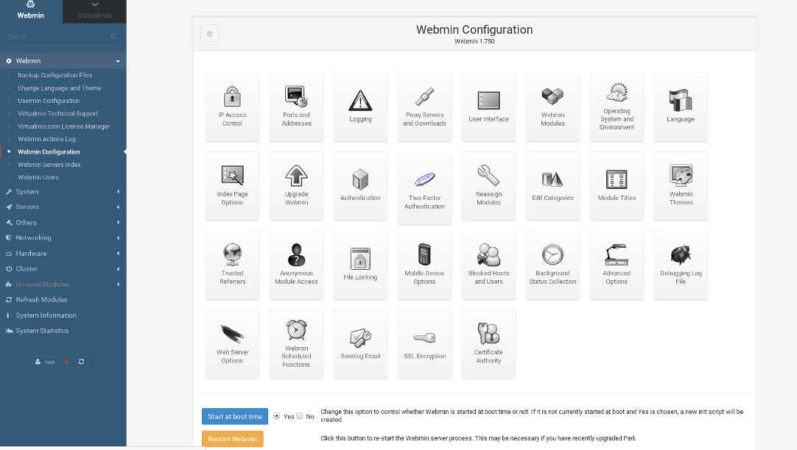797x450 pixels.
Task: Select No for start at boot
Action: coord(299,416)
